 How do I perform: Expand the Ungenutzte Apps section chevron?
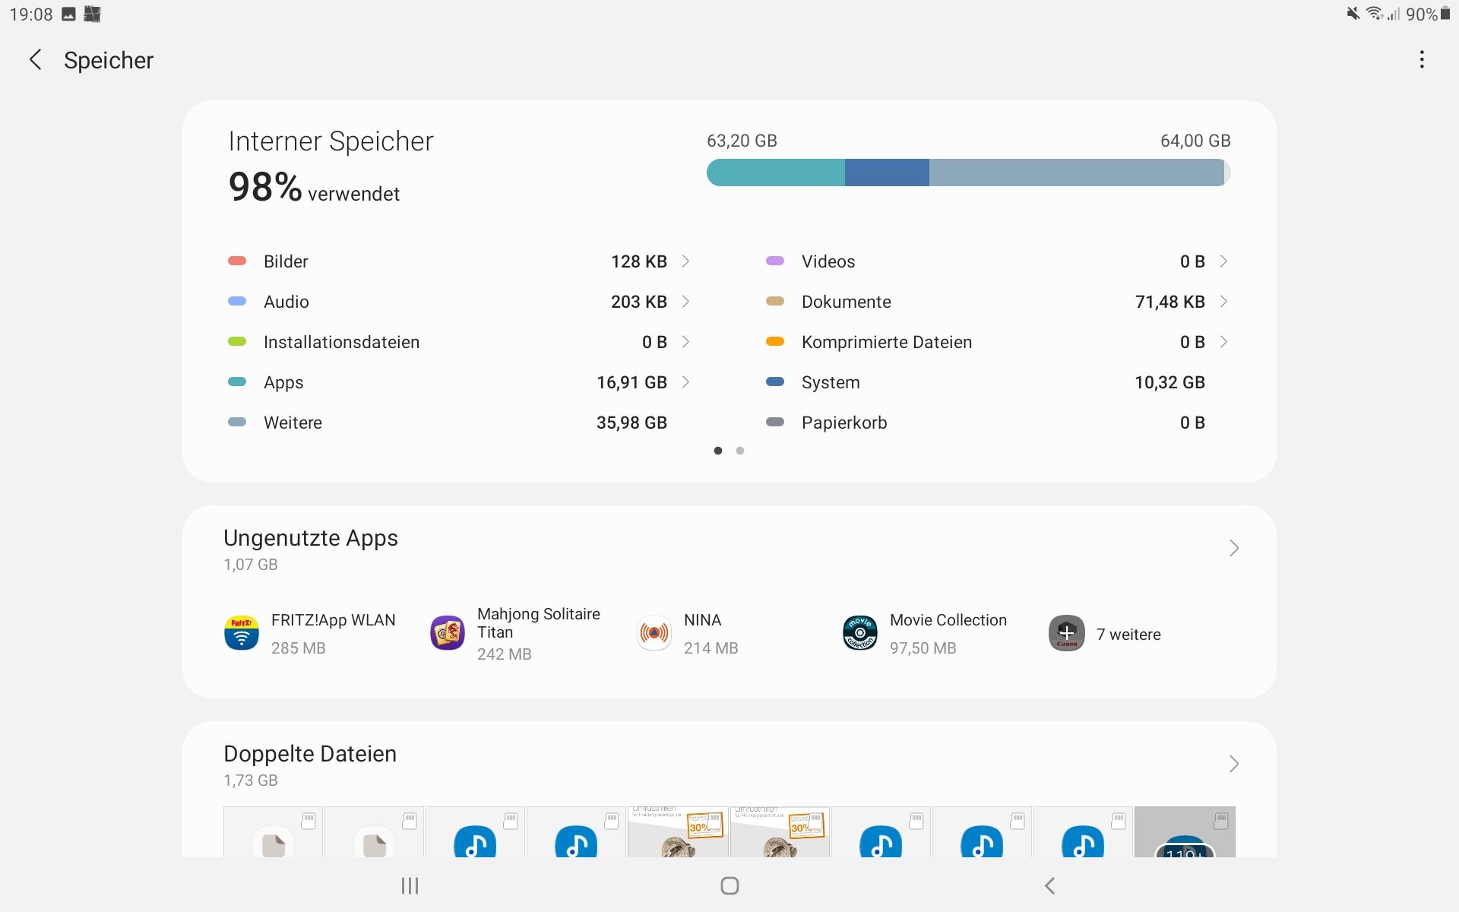1233,548
